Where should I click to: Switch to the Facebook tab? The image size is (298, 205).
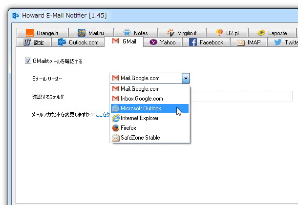pyautogui.click(x=206, y=42)
